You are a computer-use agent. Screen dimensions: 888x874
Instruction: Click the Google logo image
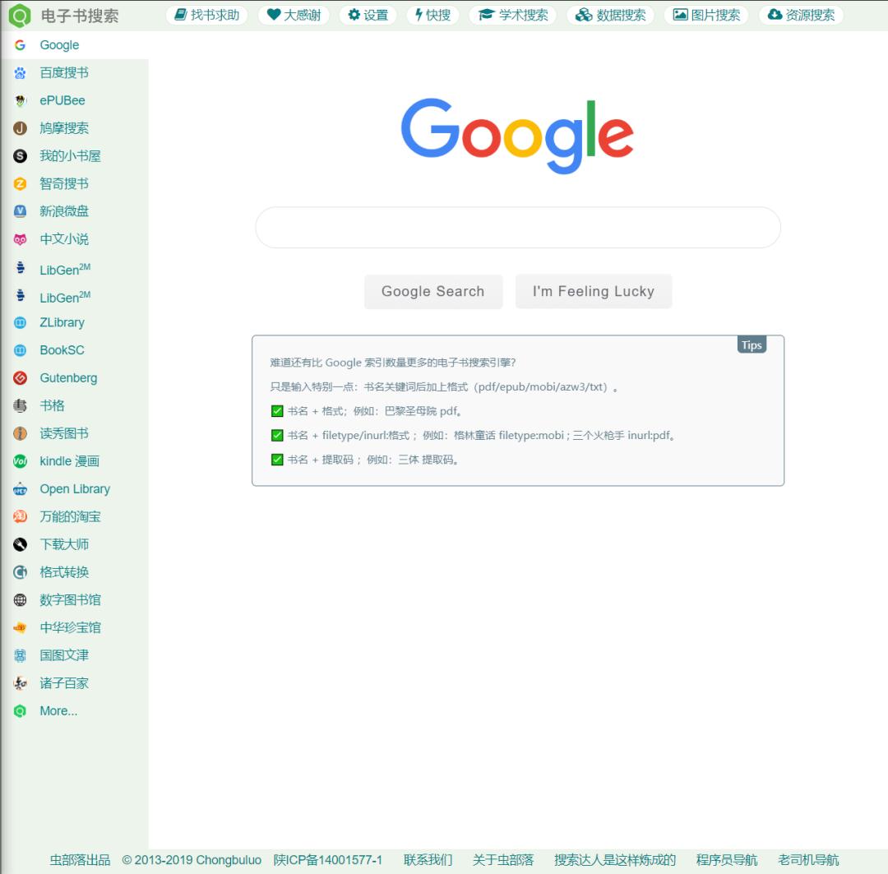click(x=517, y=136)
